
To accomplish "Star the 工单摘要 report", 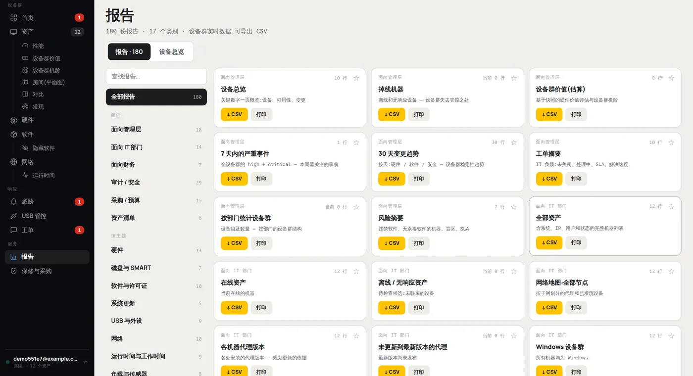I will [x=671, y=142].
